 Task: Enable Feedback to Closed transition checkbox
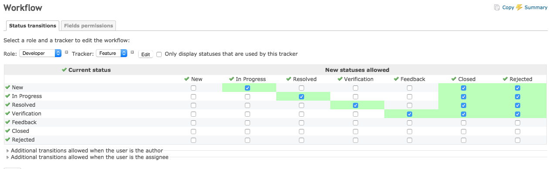coord(464,122)
